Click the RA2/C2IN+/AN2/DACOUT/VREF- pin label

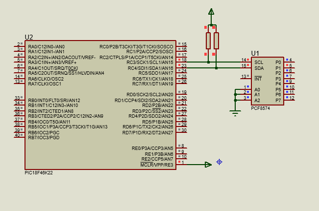[x=62, y=58]
